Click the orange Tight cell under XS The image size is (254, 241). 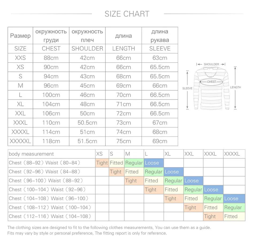pyautogui.click(x=102, y=163)
